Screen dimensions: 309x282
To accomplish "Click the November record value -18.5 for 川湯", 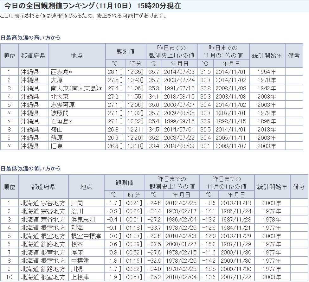I will pos(209,269).
